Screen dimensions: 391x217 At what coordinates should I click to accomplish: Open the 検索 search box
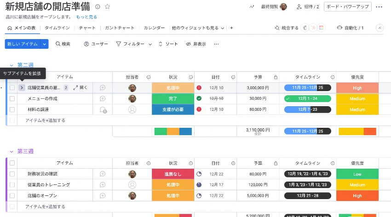pyautogui.click(x=63, y=44)
